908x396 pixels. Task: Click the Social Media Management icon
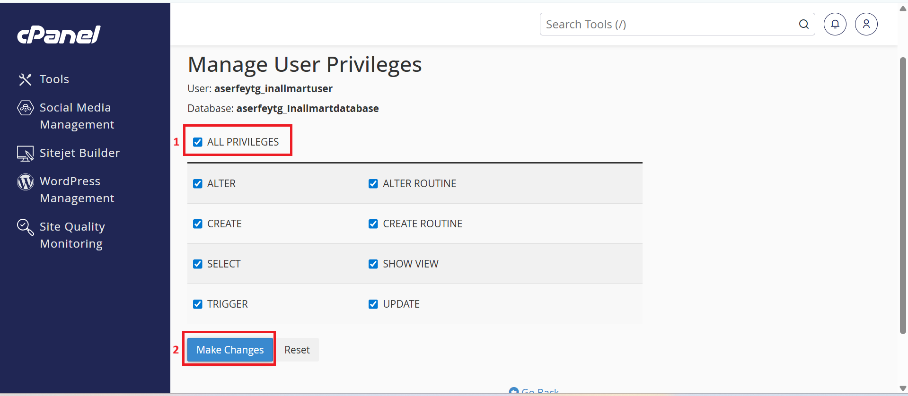click(26, 108)
